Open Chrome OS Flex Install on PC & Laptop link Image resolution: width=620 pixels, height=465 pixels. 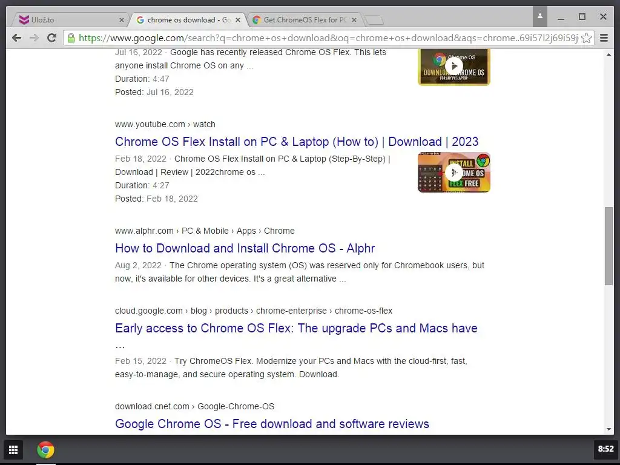click(x=297, y=142)
